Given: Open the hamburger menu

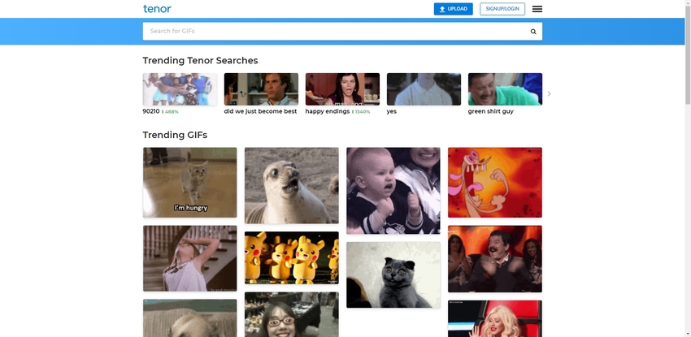Looking at the screenshot, I should pyautogui.click(x=537, y=9).
